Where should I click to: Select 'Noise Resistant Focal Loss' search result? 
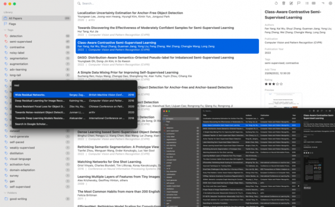click(x=74, y=106)
